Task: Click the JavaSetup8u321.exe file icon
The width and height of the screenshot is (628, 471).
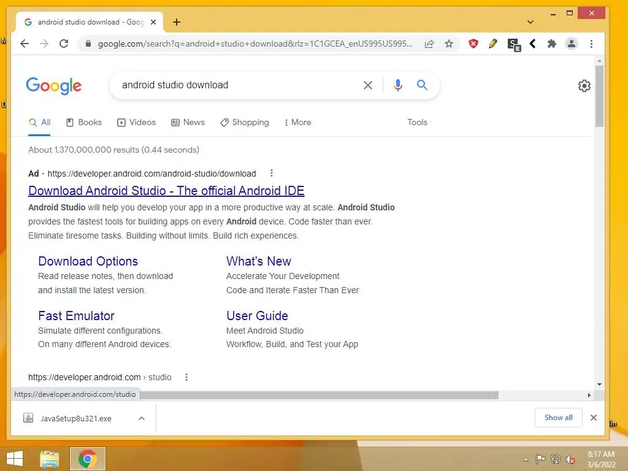Action: (28, 418)
